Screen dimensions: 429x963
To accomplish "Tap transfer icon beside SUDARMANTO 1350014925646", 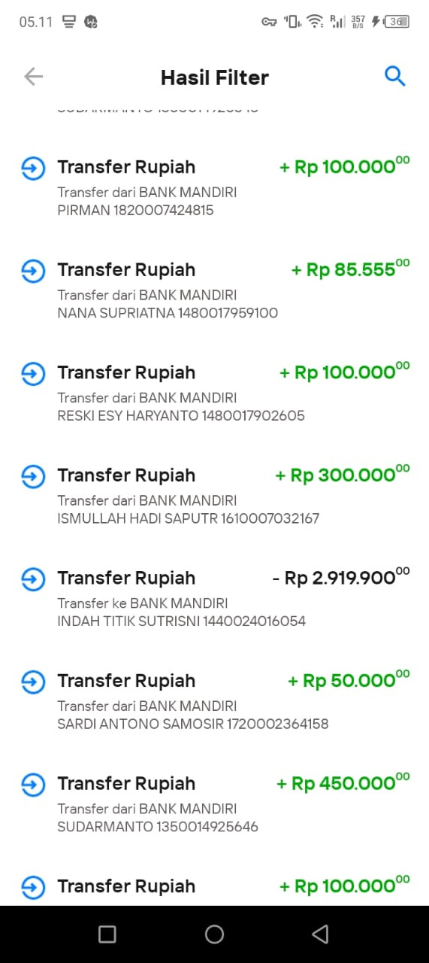I will pos(33,785).
